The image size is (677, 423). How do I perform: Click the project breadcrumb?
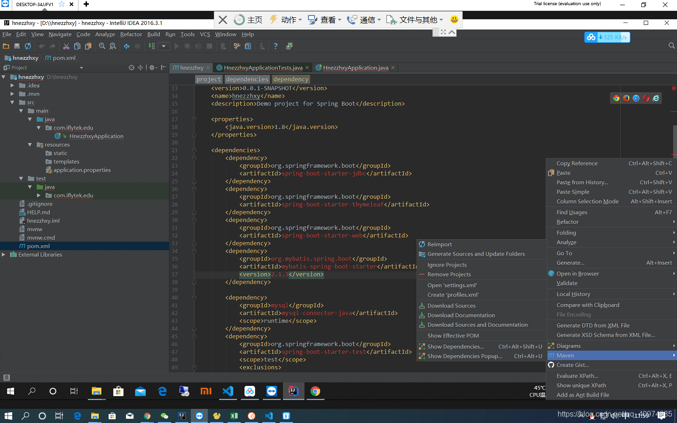coord(208,79)
